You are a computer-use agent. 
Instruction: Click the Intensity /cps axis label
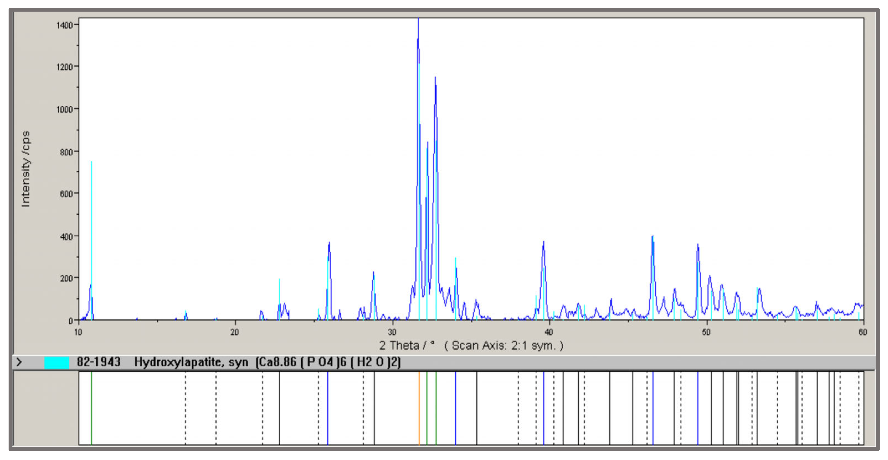point(26,169)
